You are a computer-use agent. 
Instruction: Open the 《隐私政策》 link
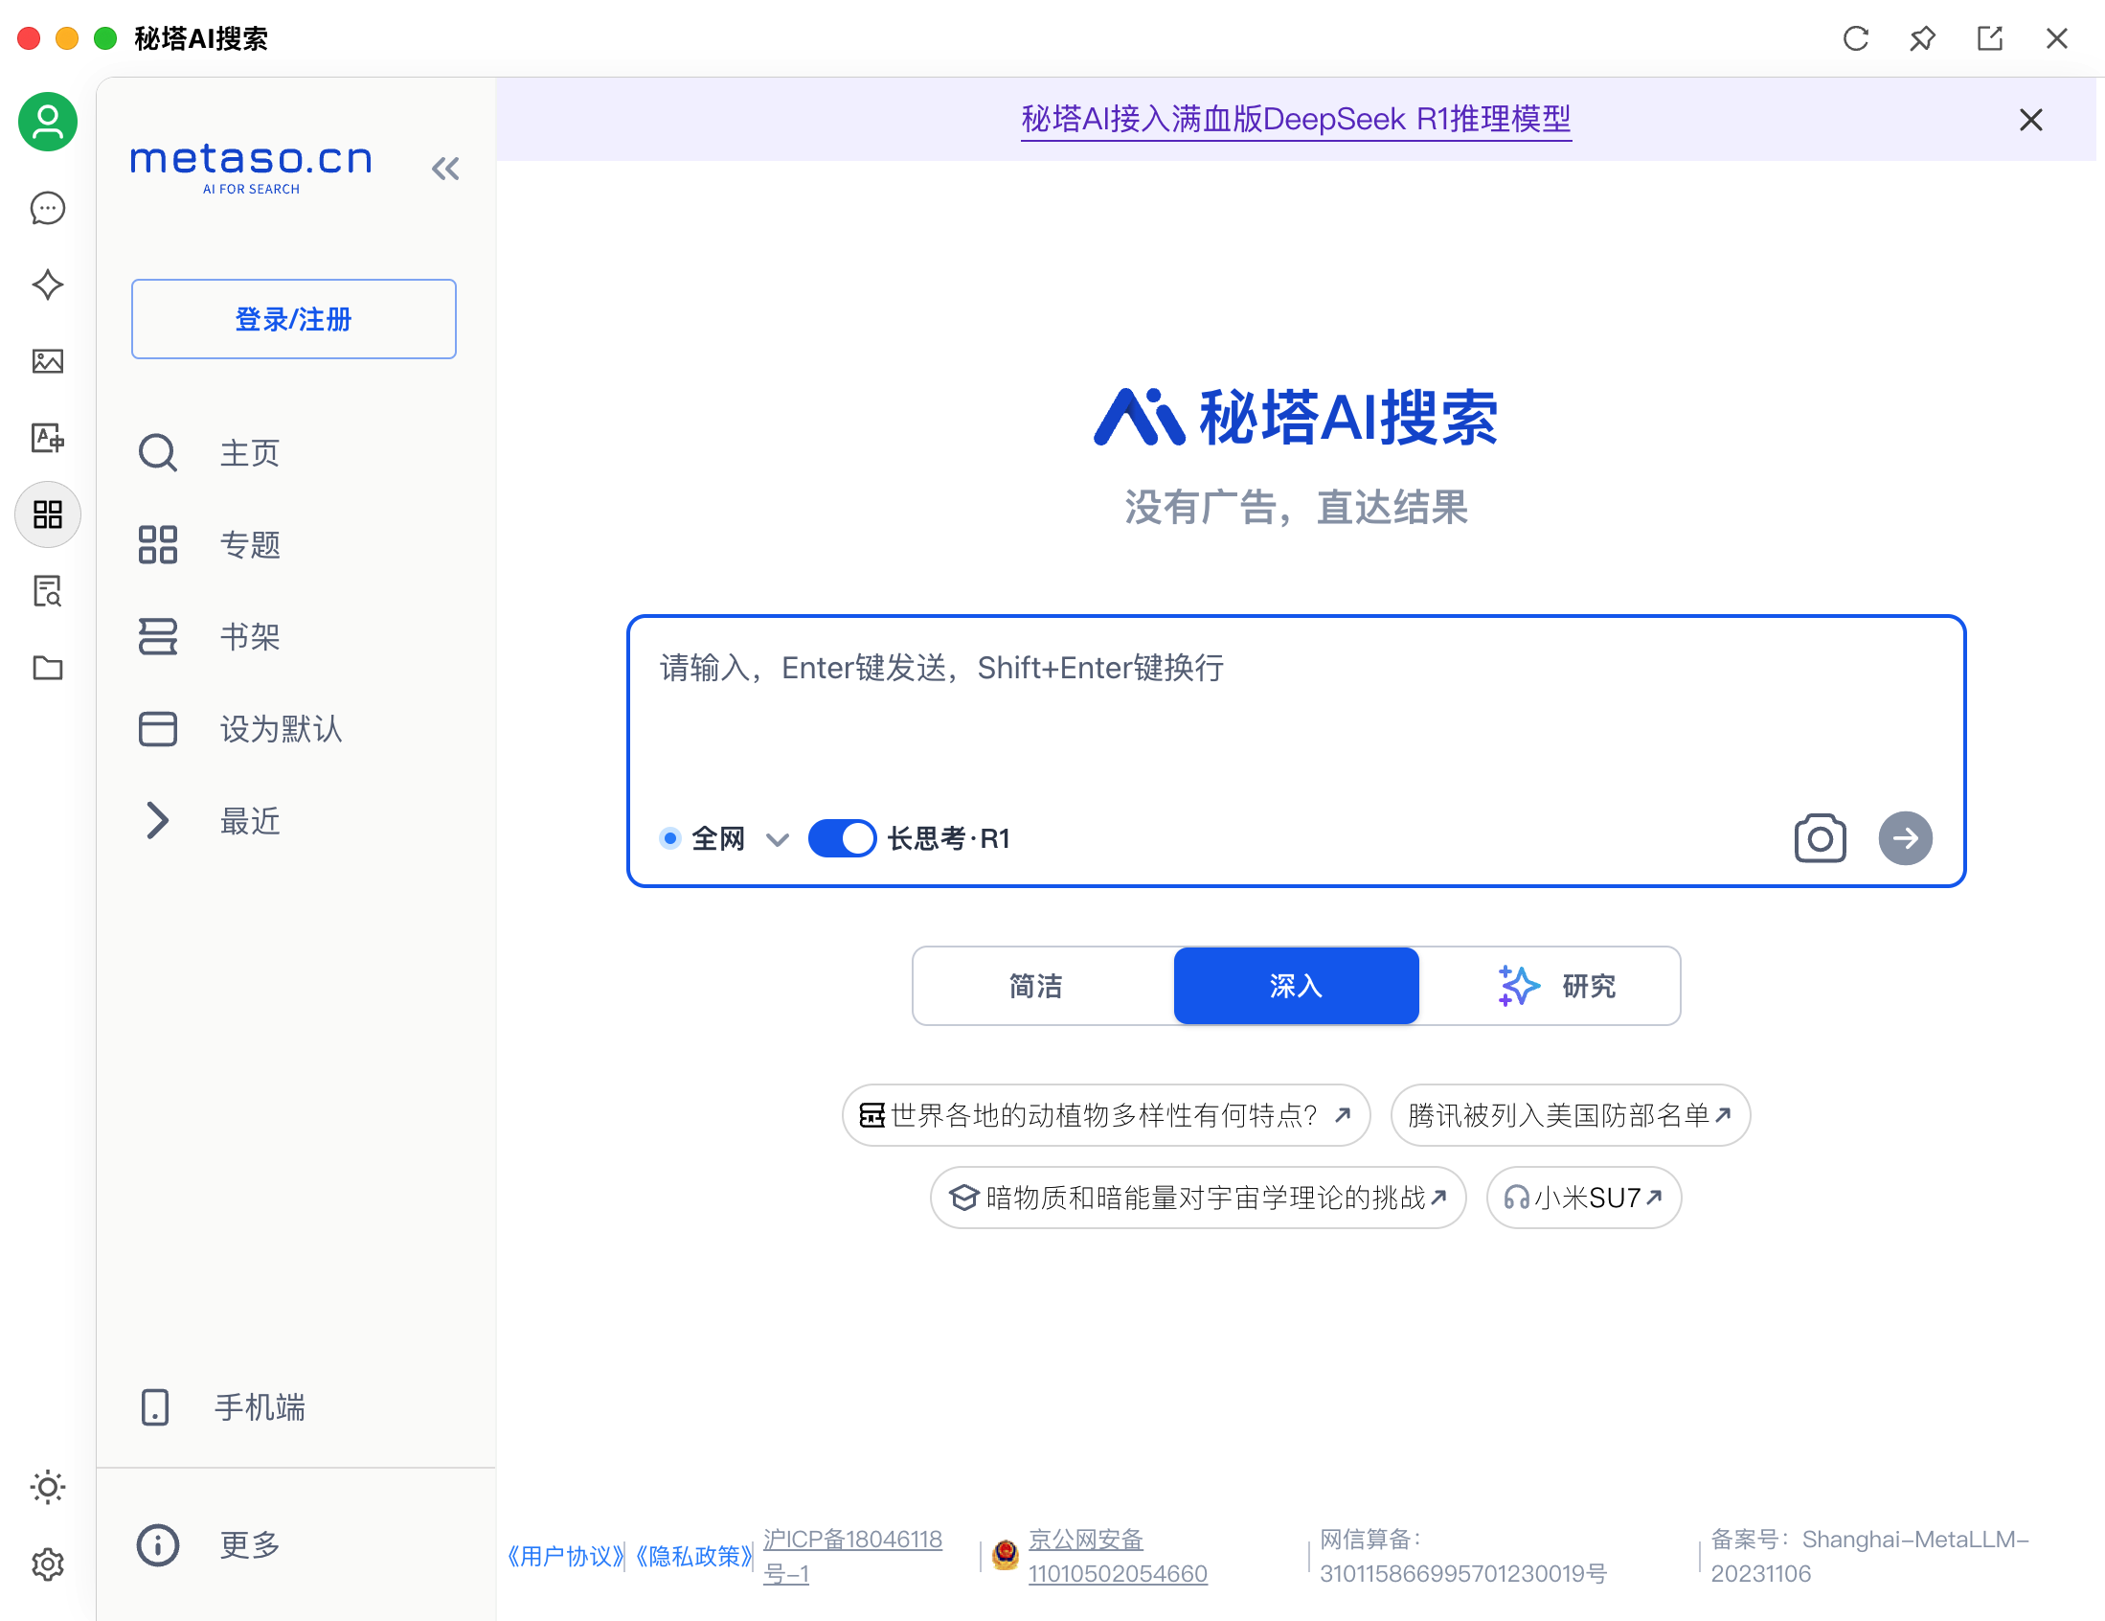[x=694, y=1556]
